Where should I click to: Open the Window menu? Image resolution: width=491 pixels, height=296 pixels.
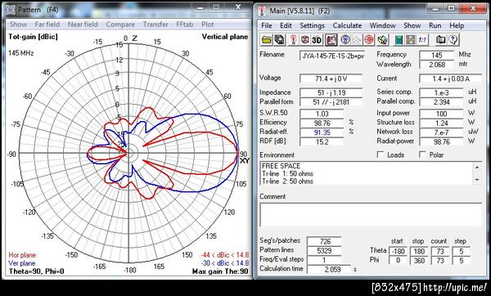tap(383, 25)
